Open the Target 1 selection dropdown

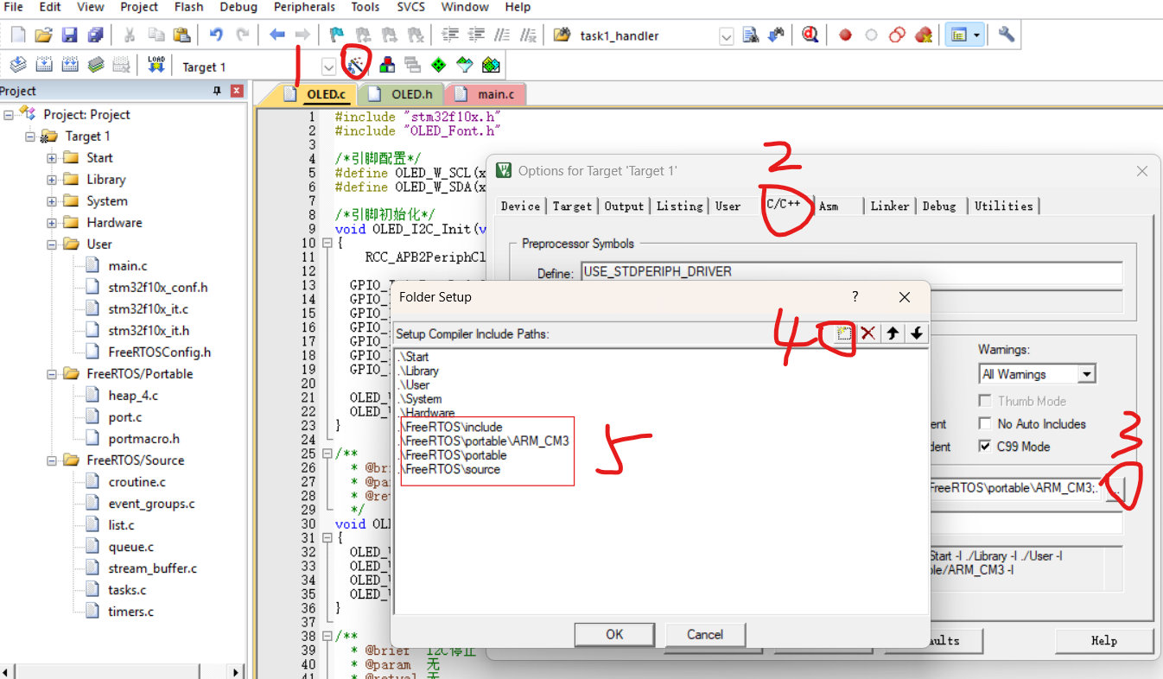(x=328, y=65)
